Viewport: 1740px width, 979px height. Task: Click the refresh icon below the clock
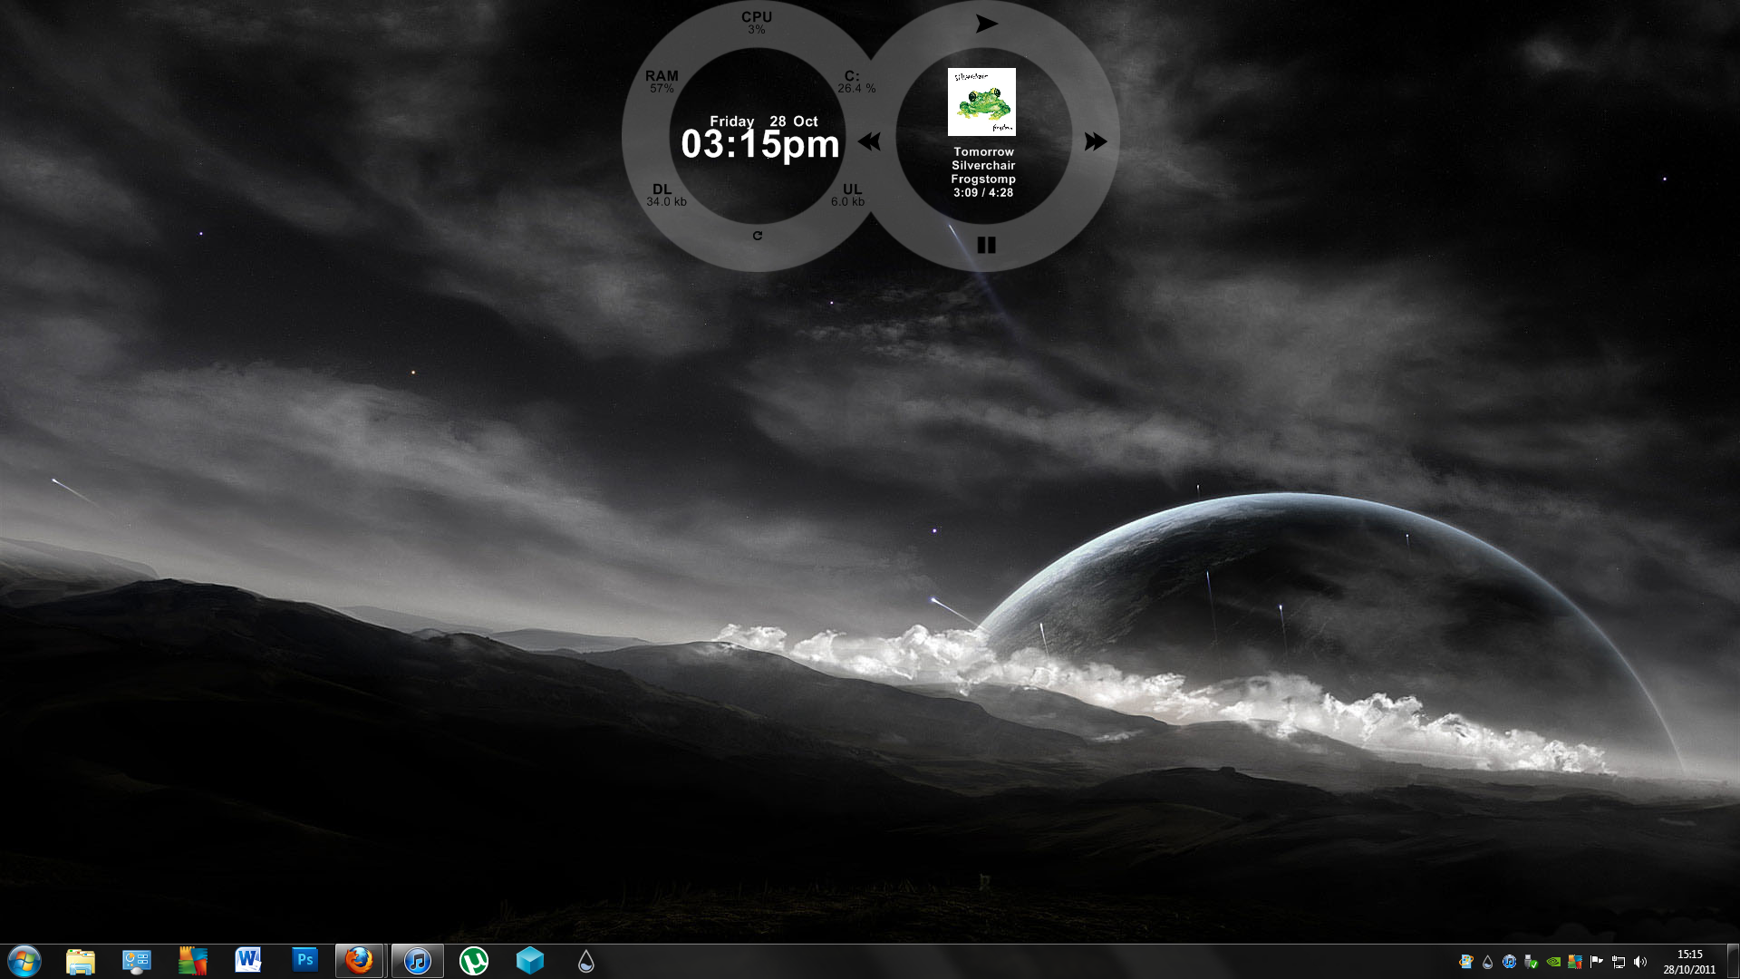coord(758,236)
